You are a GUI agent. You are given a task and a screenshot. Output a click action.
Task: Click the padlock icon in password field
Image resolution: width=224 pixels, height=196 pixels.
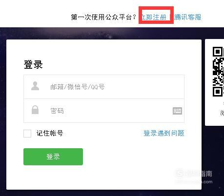tap(35, 110)
